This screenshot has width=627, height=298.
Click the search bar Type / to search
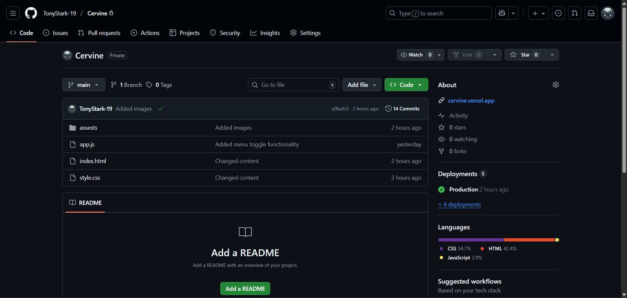click(439, 13)
